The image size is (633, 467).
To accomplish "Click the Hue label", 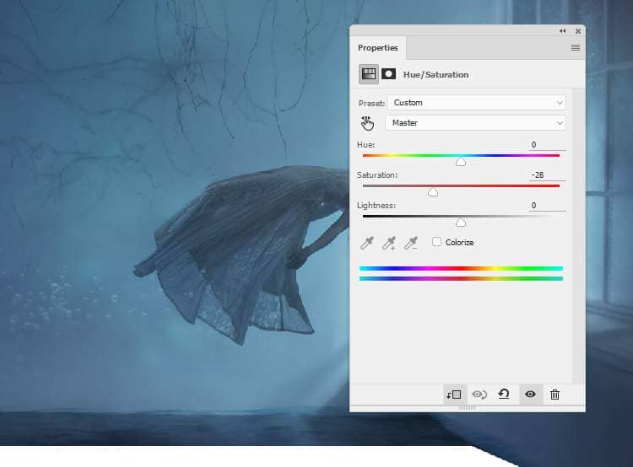I will (x=365, y=144).
